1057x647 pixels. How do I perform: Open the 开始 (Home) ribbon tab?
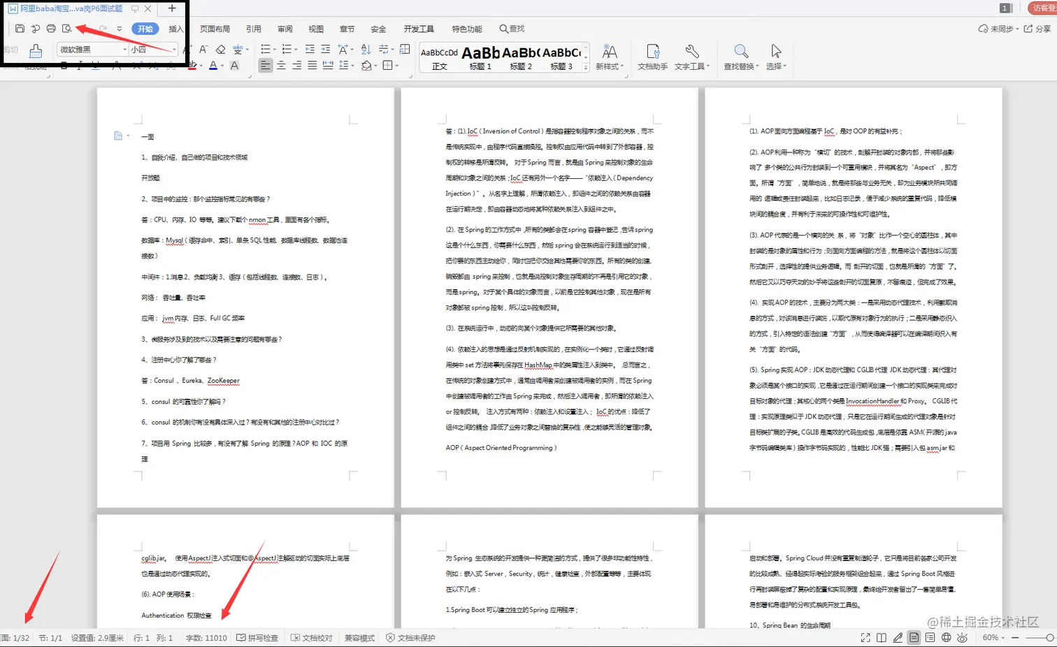(145, 29)
